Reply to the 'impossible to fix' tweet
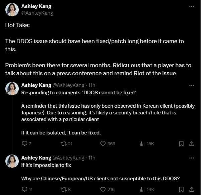This screenshot has height=195, width=201. pyautogui.click(x=24, y=189)
